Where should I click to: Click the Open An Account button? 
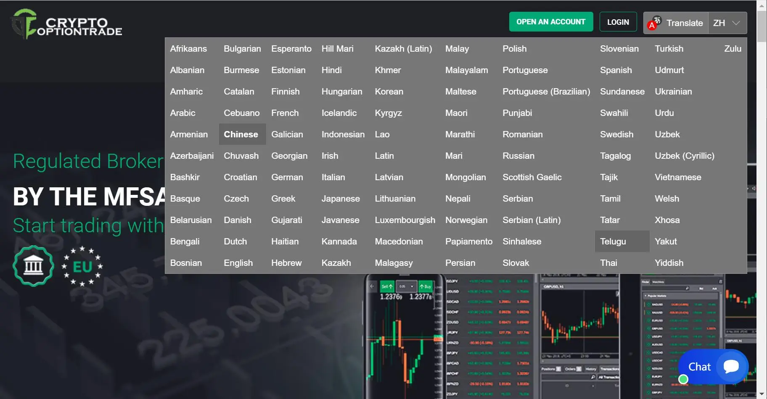point(551,22)
